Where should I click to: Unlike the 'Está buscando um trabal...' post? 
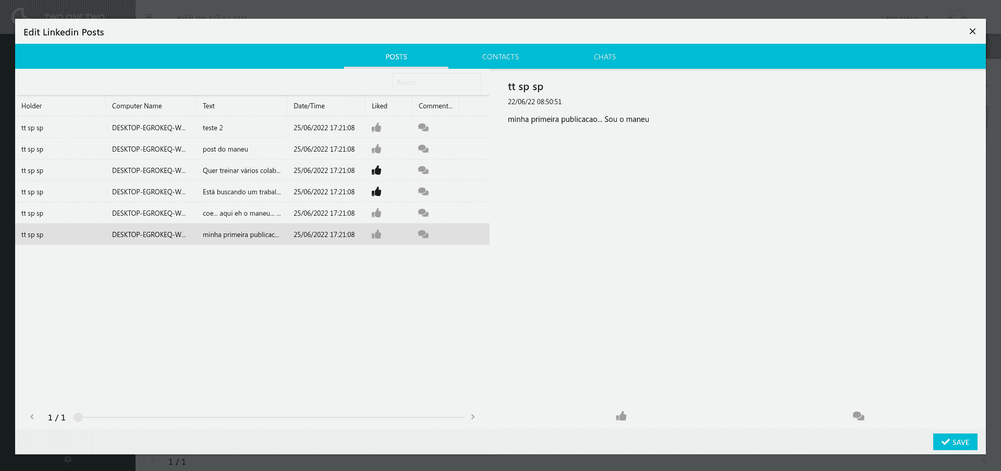[376, 192]
